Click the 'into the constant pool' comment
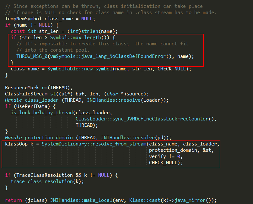The width and height of the screenshot is (253, 204). (57, 50)
